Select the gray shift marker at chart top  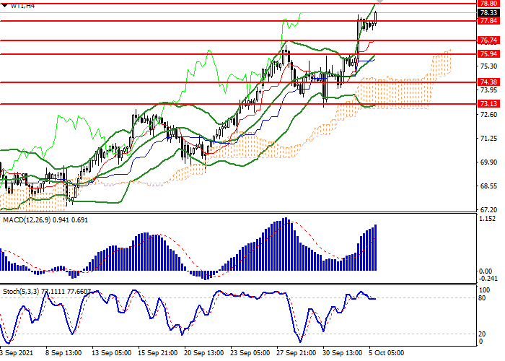(379, 2)
